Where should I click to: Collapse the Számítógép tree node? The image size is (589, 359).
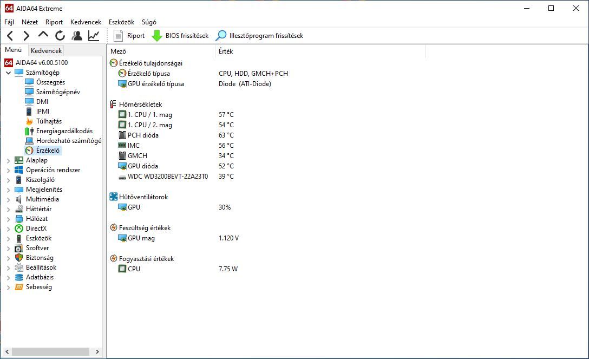point(8,73)
